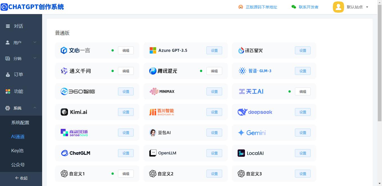Screen dimensions: 382x186
Task: Click the 百川智能 logo icon
Action: point(153,112)
